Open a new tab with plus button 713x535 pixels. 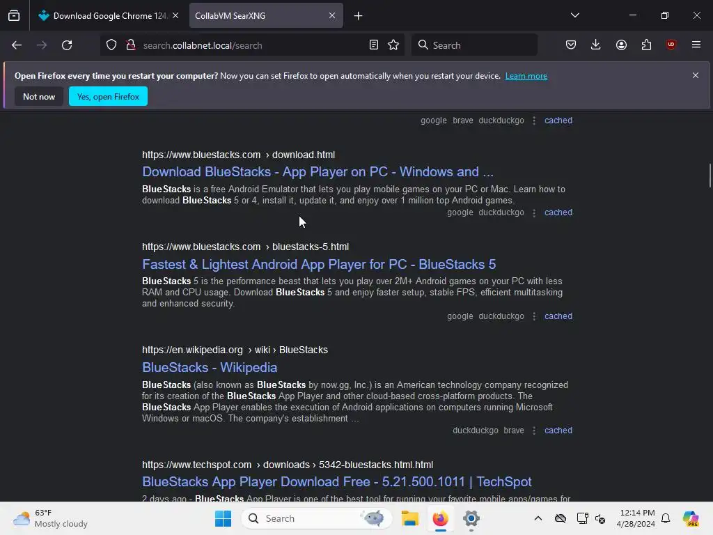point(359,16)
